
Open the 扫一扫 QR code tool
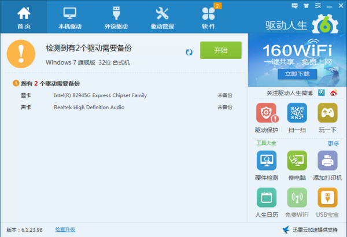(297, 118)
